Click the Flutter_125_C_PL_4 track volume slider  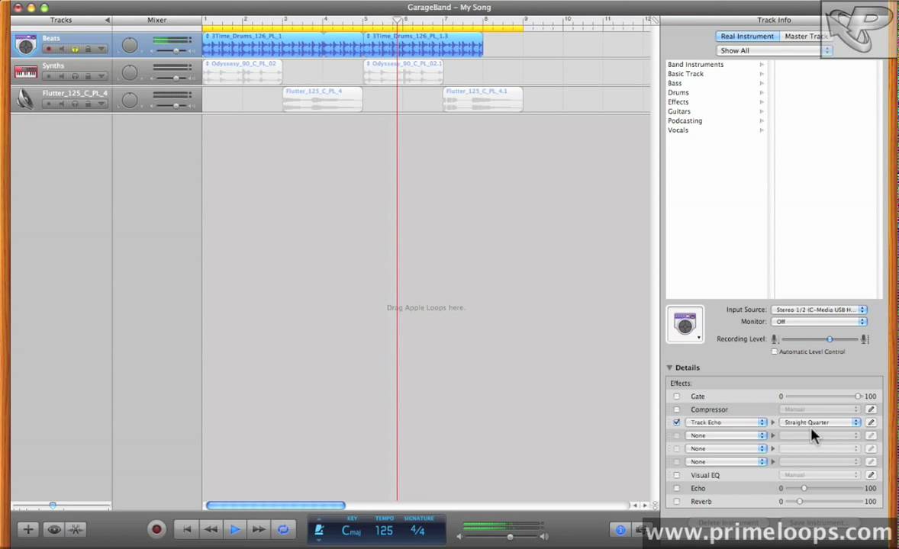[173, 106]
